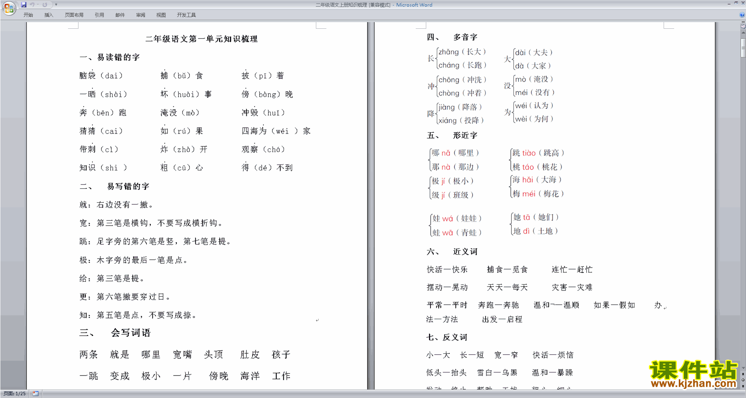Click the text 脑袋（dai）
Image resolution: width=746 pixels, height=398 pixels.
tap(101, 76)
